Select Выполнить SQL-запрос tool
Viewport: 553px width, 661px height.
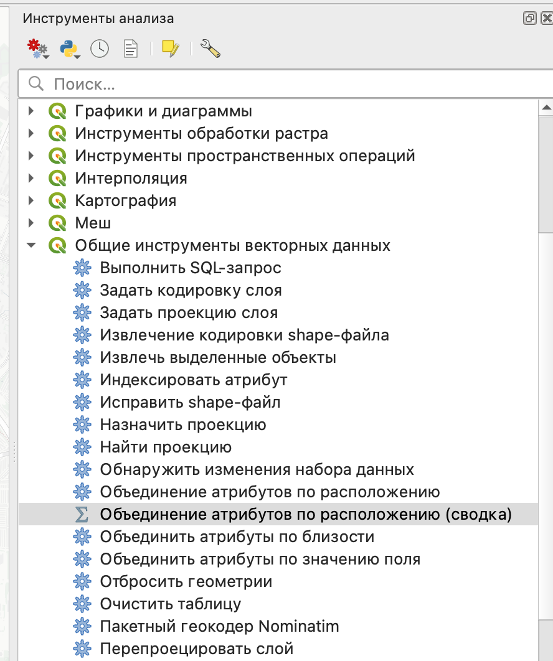pos(190,268)
